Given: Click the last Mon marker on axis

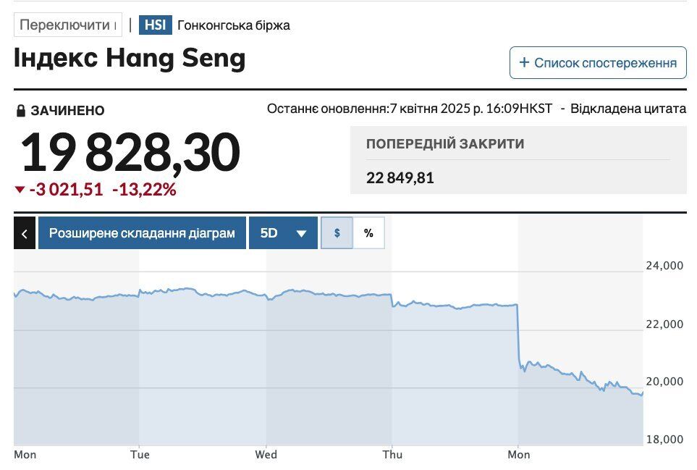Looking at the screenshot, I should click(519, 455).
